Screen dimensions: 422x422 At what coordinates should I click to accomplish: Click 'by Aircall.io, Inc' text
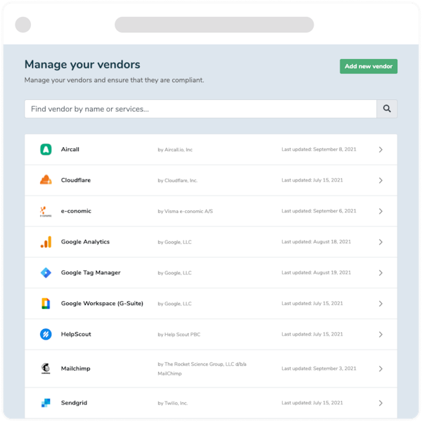pos(175,150)
